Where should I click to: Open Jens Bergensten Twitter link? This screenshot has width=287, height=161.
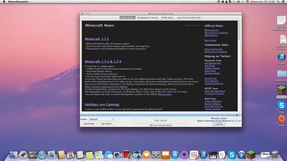click(213, 63)
